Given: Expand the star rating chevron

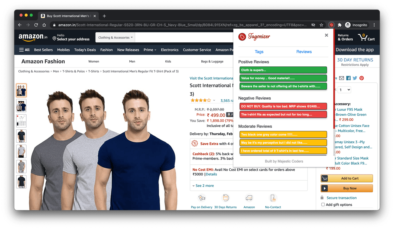Looking at the screenshot, I should click(x=214, y=100).
